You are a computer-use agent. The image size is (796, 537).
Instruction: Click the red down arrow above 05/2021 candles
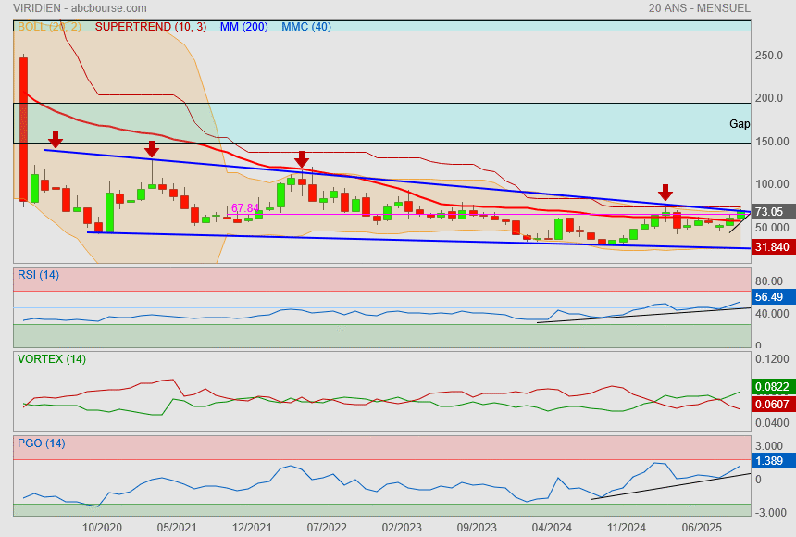(152, 148)
